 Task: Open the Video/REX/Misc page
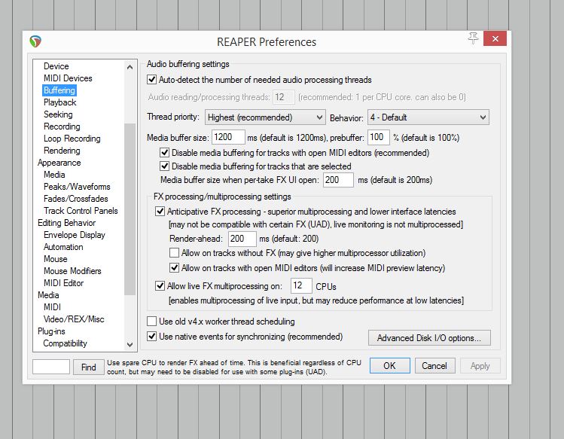74,319
